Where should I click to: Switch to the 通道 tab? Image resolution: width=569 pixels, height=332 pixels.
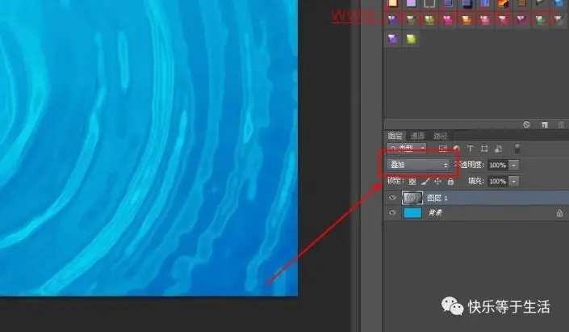point(417,136)
